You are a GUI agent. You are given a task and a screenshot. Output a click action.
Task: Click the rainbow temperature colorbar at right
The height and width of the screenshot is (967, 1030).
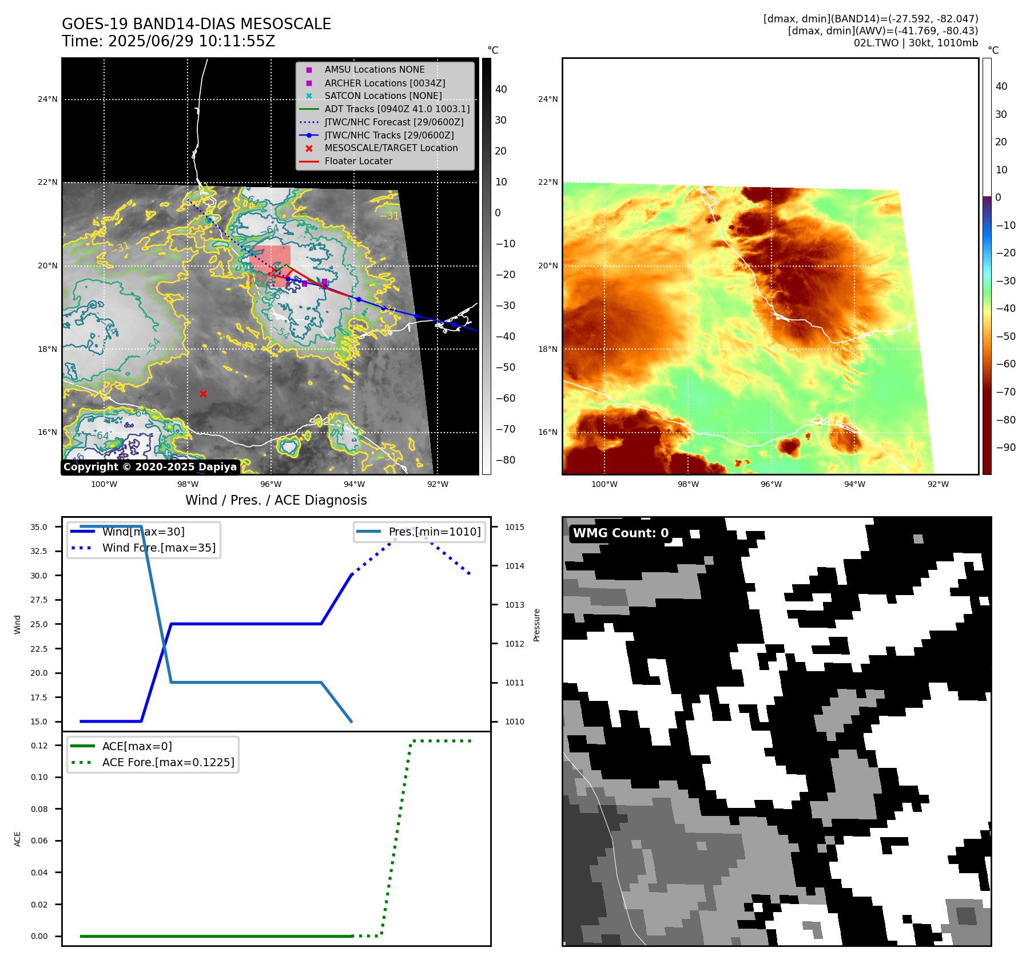click(x=987, y=266)
